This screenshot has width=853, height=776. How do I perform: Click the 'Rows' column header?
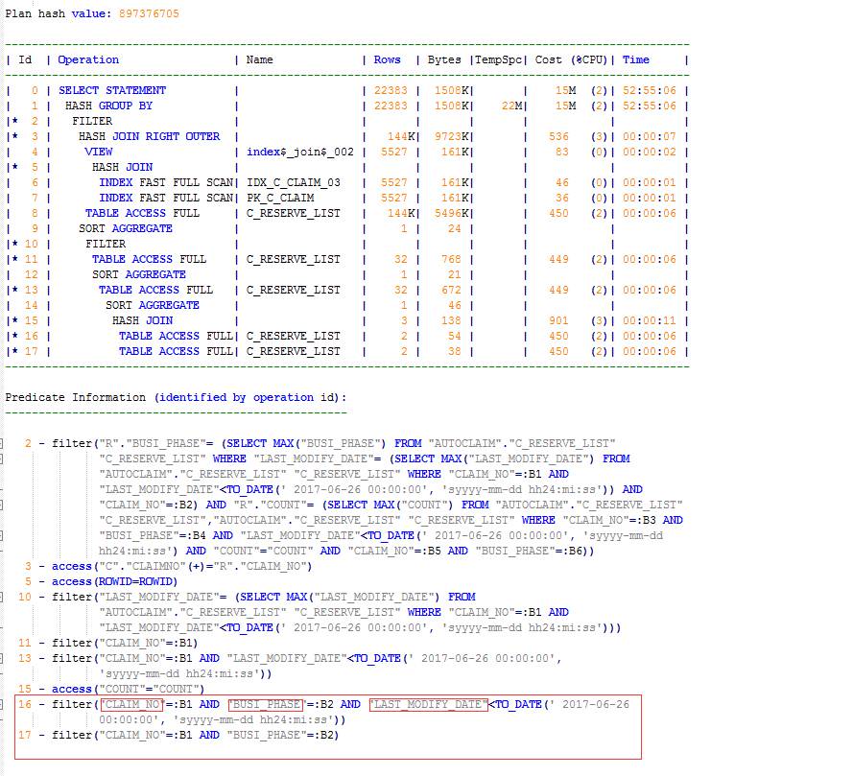tap(387, 59)
